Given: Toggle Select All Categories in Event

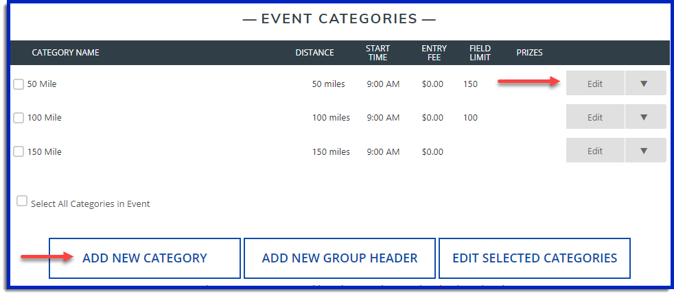Looking at the screenshot, I should point(22,201).
